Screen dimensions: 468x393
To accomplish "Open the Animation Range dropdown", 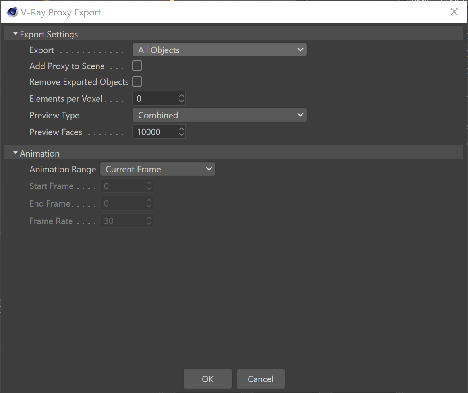I will (x=158, y=169).
